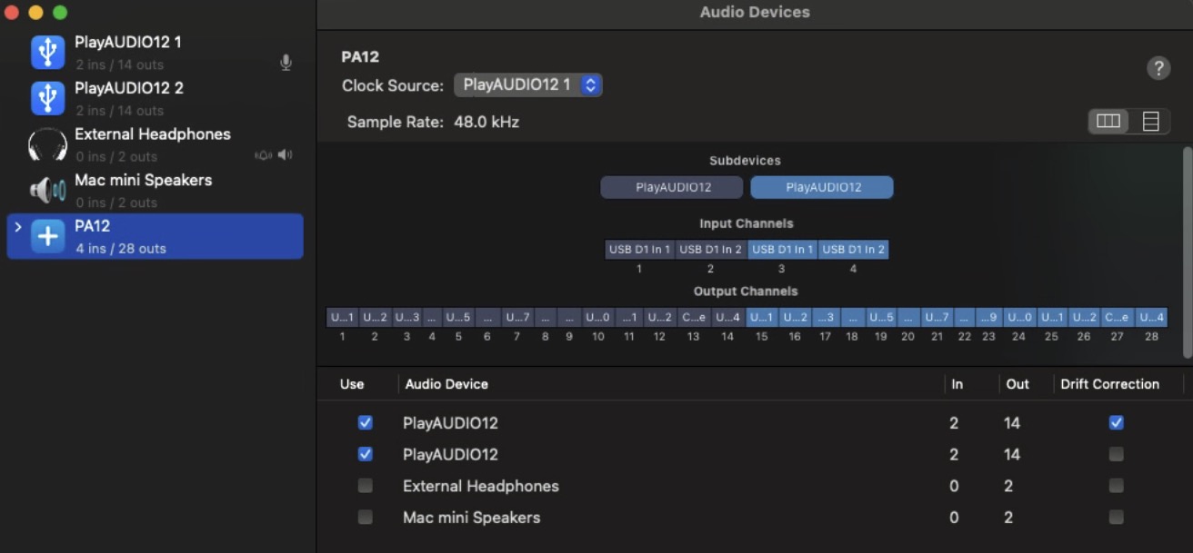Click the USB icon of PlayAUDIO12 2
The width and height of the screenshot is (1193, 553).
(47, 98)
